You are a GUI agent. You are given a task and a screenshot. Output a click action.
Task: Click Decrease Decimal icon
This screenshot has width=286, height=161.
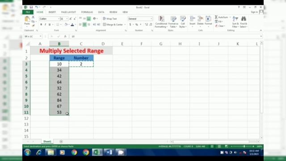[x=151, y=25]
